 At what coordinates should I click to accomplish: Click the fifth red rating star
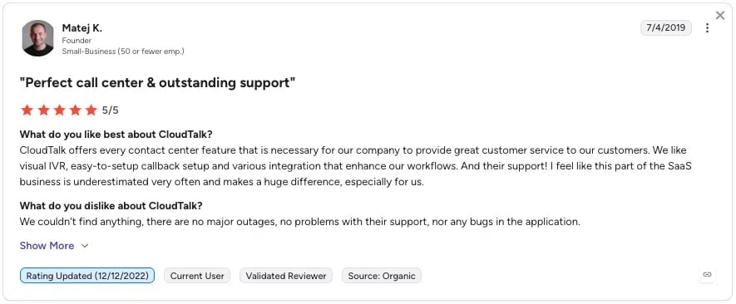91,110
